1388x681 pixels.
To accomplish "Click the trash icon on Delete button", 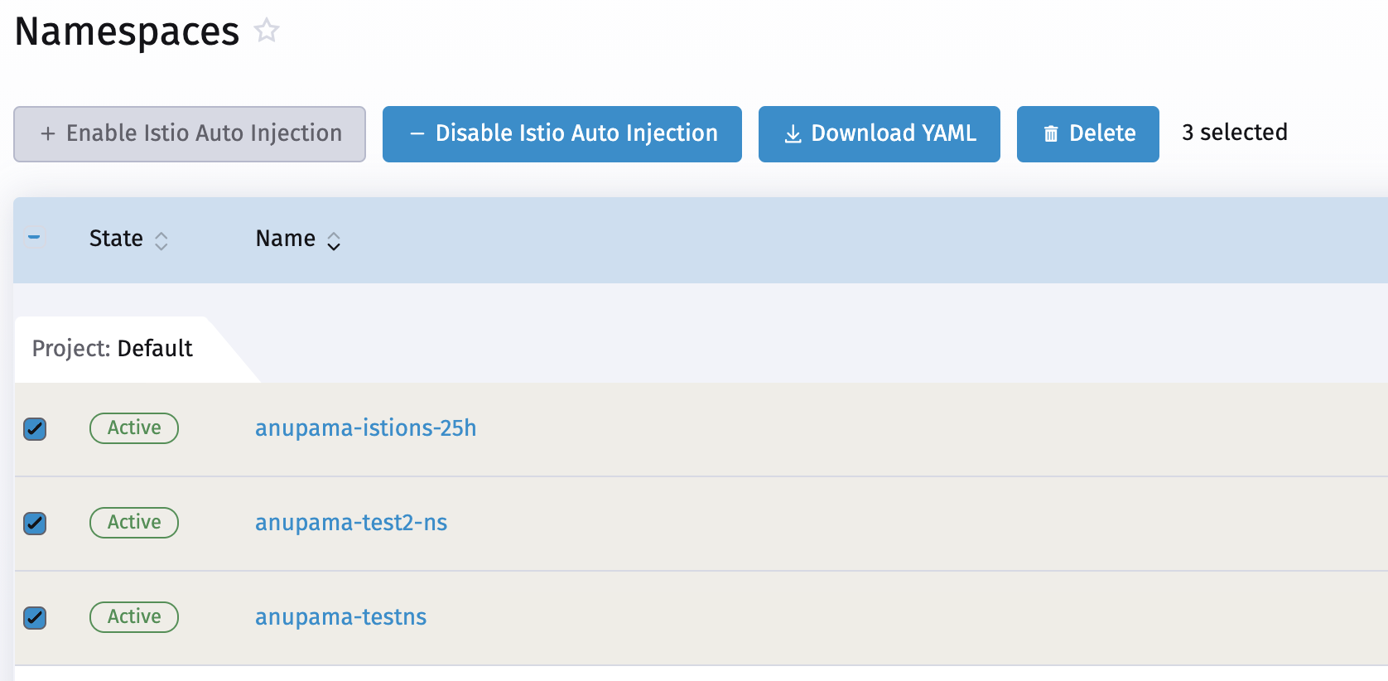I will 1052,133.
